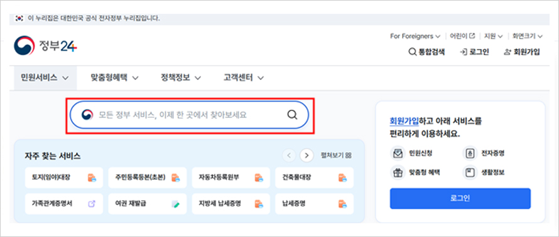Click the document icon on 토지(임야)대장
This screenshot has width=559, height=237.
tap(92, 177)
